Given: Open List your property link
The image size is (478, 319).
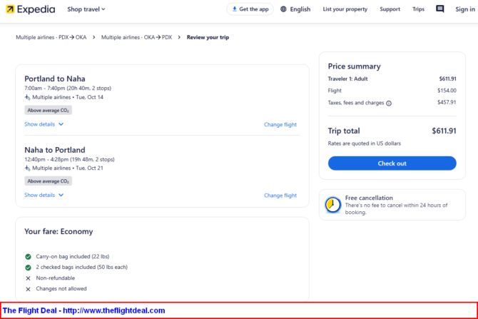Looking at the screenshot, I should (345, 9).
